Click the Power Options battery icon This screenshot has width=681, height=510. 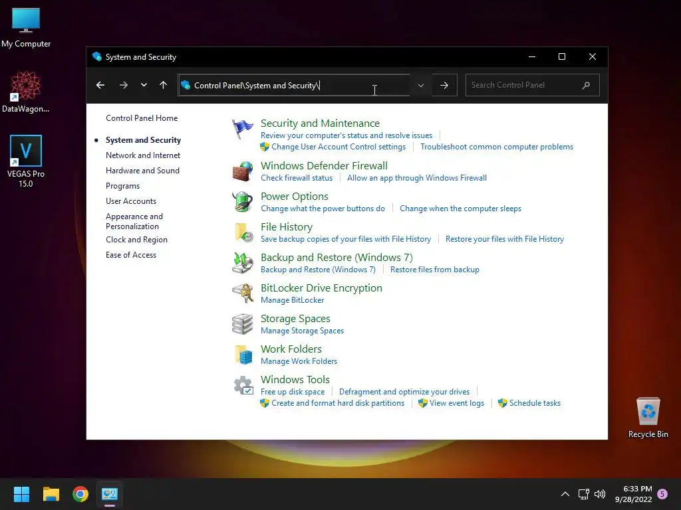(x=242, y=202)
